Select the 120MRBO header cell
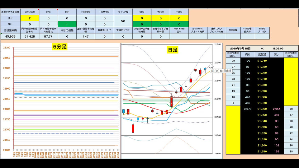This screenshot has height=168, width=299. (105, 12)
